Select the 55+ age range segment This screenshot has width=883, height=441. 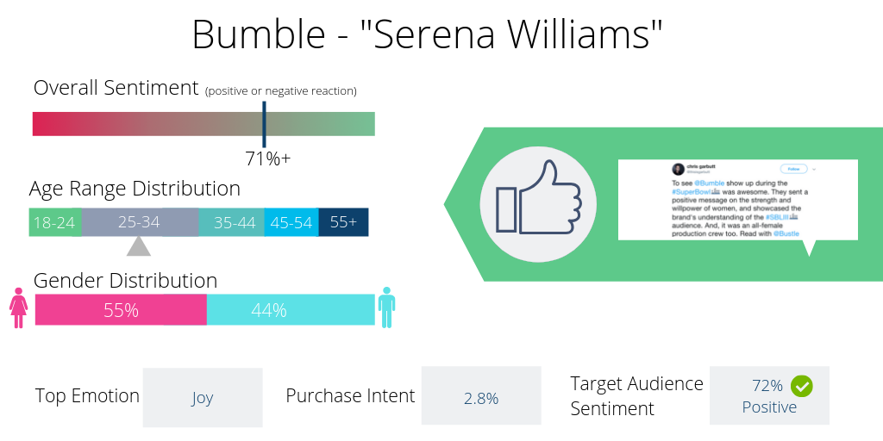(x=343, y=222)
